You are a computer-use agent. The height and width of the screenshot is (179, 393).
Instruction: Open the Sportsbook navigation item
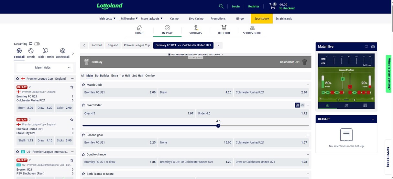click(x=262, y=18)
